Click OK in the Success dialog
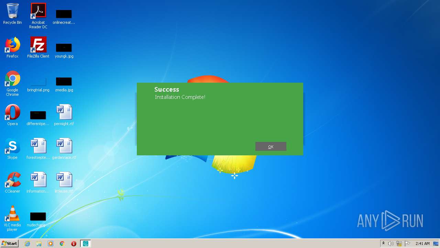The width and height of the screenshot is (440, 248). click(x=271, y=146)
